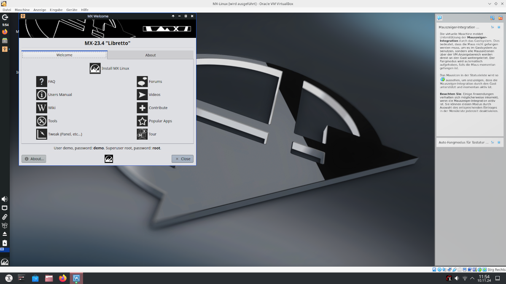Open Popular Apps star icon
The height and width of the screenshot is (284, 506).
tap(142, 121)
